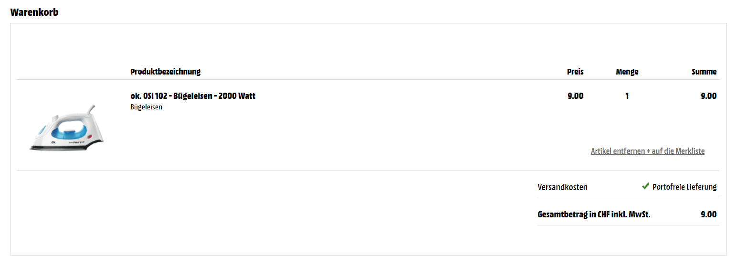Screen dimensions: 748x267
Task: Select the Produktbezeichnung column header
Action: point(165,72)
